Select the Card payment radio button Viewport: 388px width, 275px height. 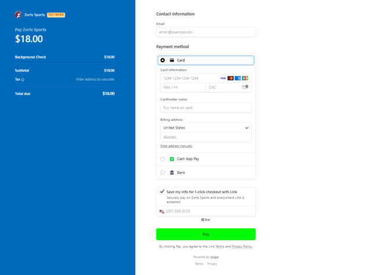[163, 60]
